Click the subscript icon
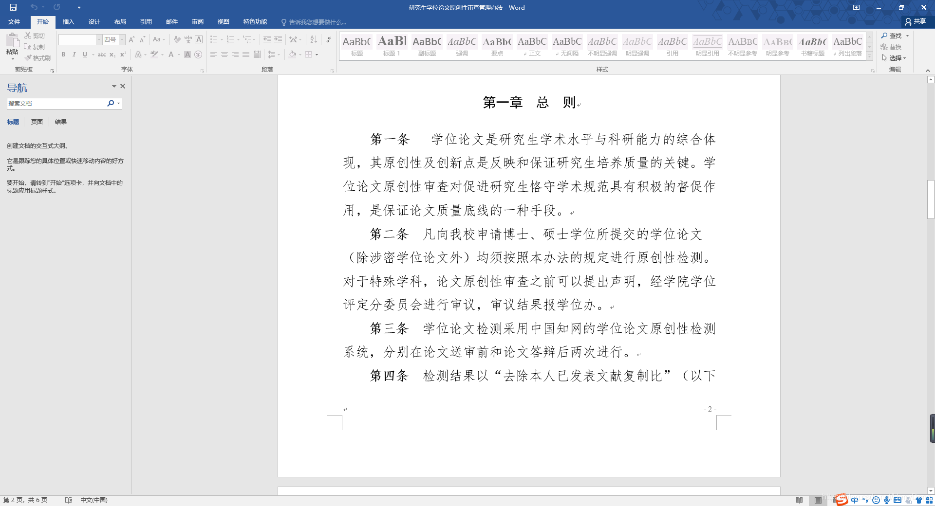 tap(112, 54)
